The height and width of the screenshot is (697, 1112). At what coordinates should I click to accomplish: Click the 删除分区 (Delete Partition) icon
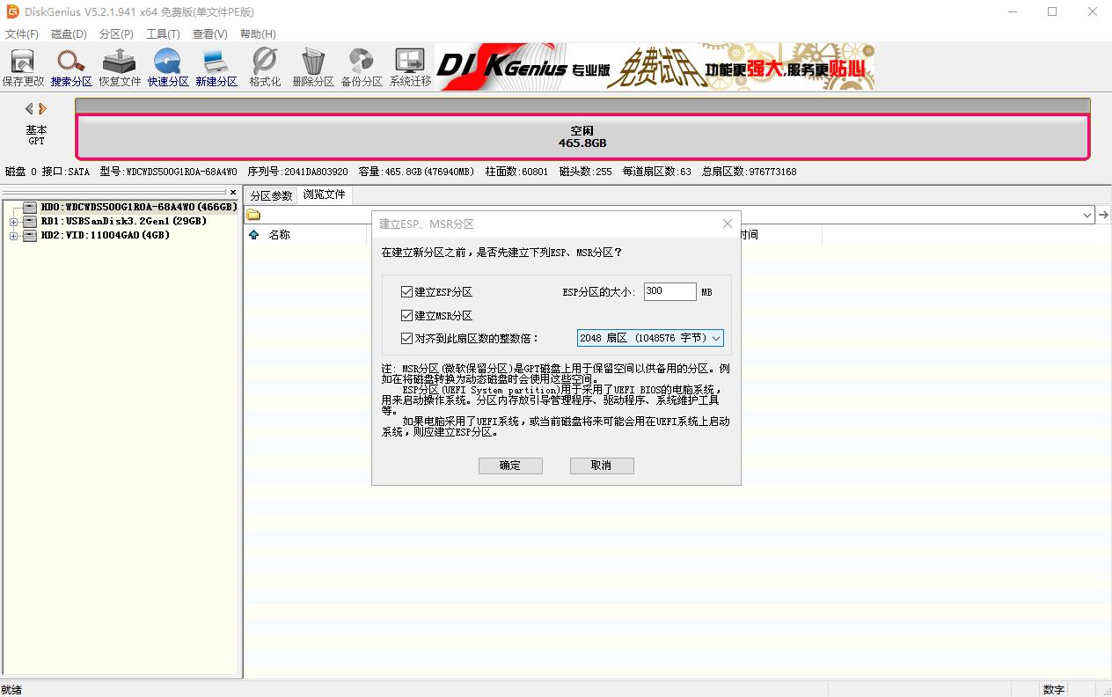[312, 65]
